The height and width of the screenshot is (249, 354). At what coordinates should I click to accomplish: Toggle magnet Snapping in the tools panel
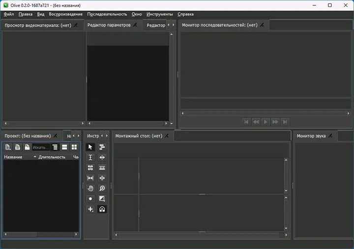click(x=102, y=209)
